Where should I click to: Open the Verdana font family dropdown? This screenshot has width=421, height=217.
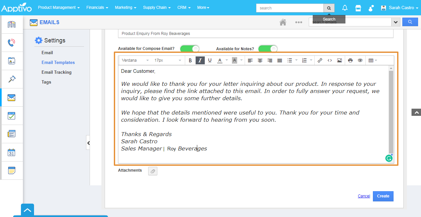pos(135,60)
